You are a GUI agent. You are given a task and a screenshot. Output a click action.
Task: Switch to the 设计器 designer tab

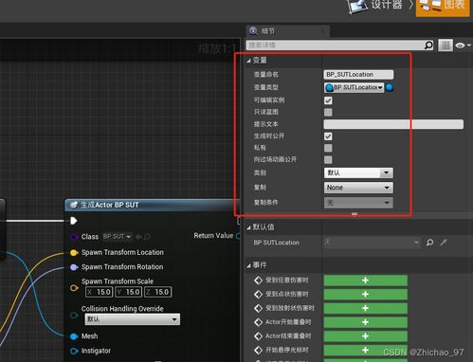pos(375,6)
